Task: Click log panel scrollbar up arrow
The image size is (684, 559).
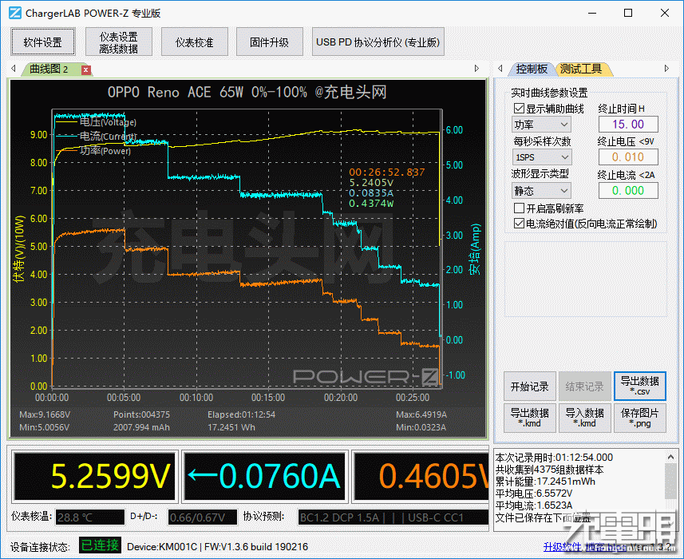Action: coord(670,457)
